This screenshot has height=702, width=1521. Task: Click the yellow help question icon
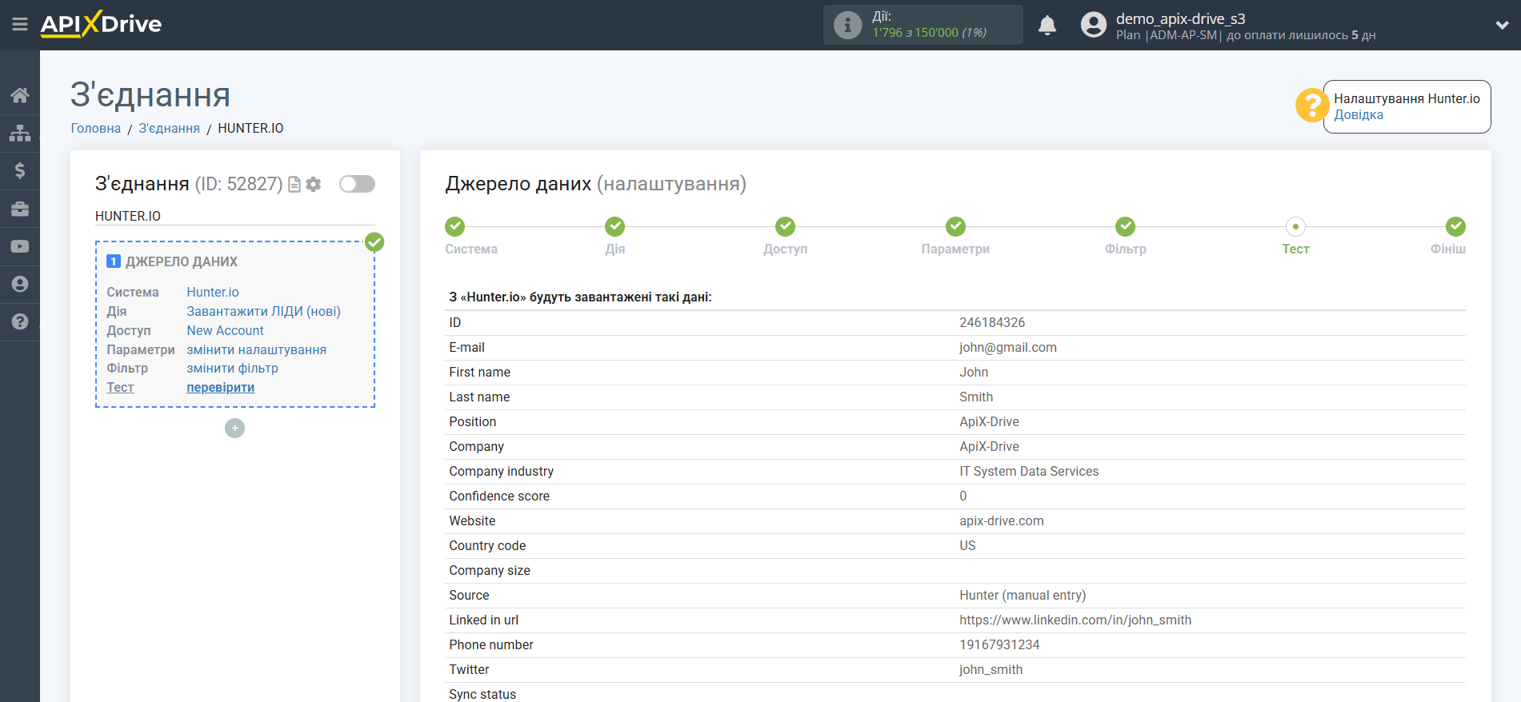click(x=1312, y=105)
